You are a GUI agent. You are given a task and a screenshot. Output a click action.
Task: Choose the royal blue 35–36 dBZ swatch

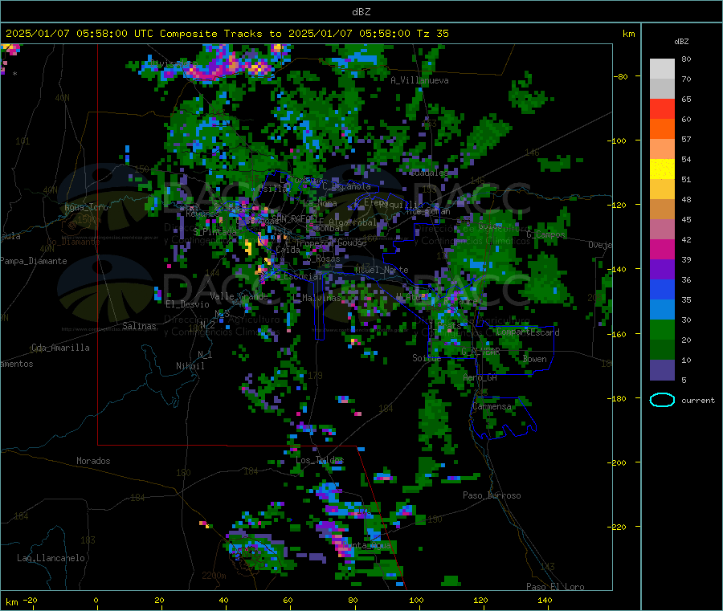(662, 289)
